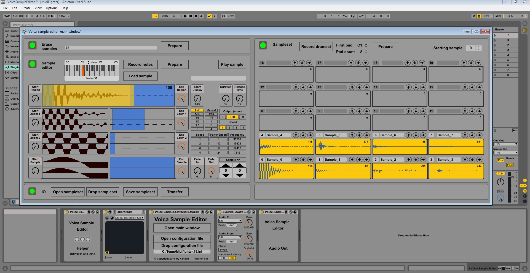Click the Load sample button
The height and width of the screenshot is (273, 530).
(x=140, y=76)
